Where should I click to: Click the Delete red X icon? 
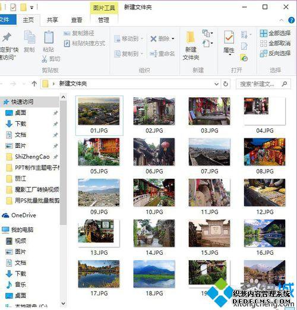click(x=153, y=39)
